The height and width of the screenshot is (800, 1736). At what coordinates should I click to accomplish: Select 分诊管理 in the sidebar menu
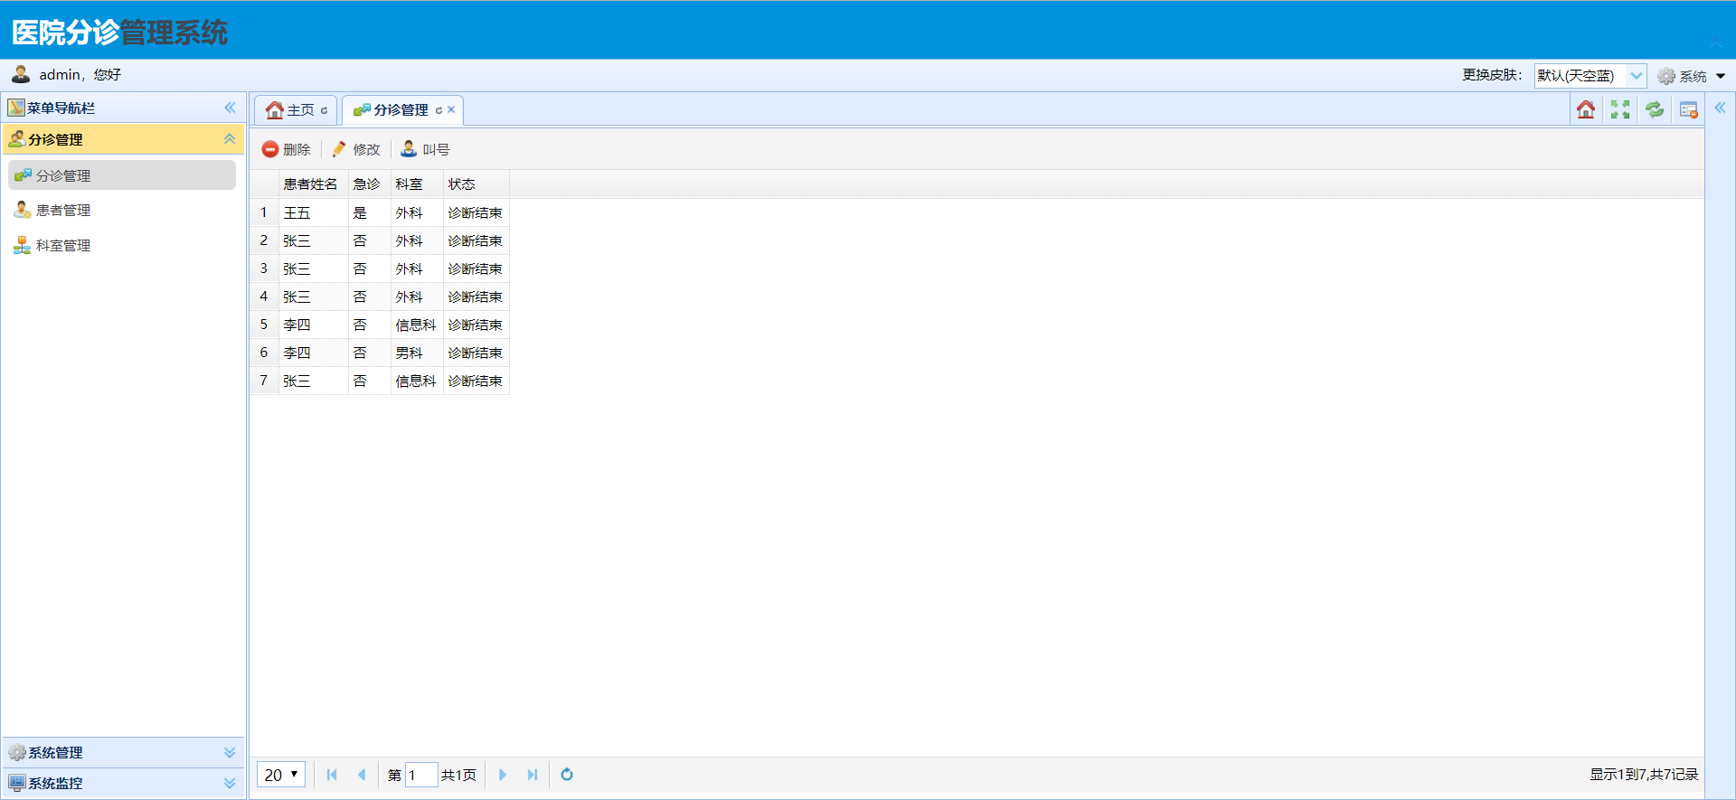122,175
